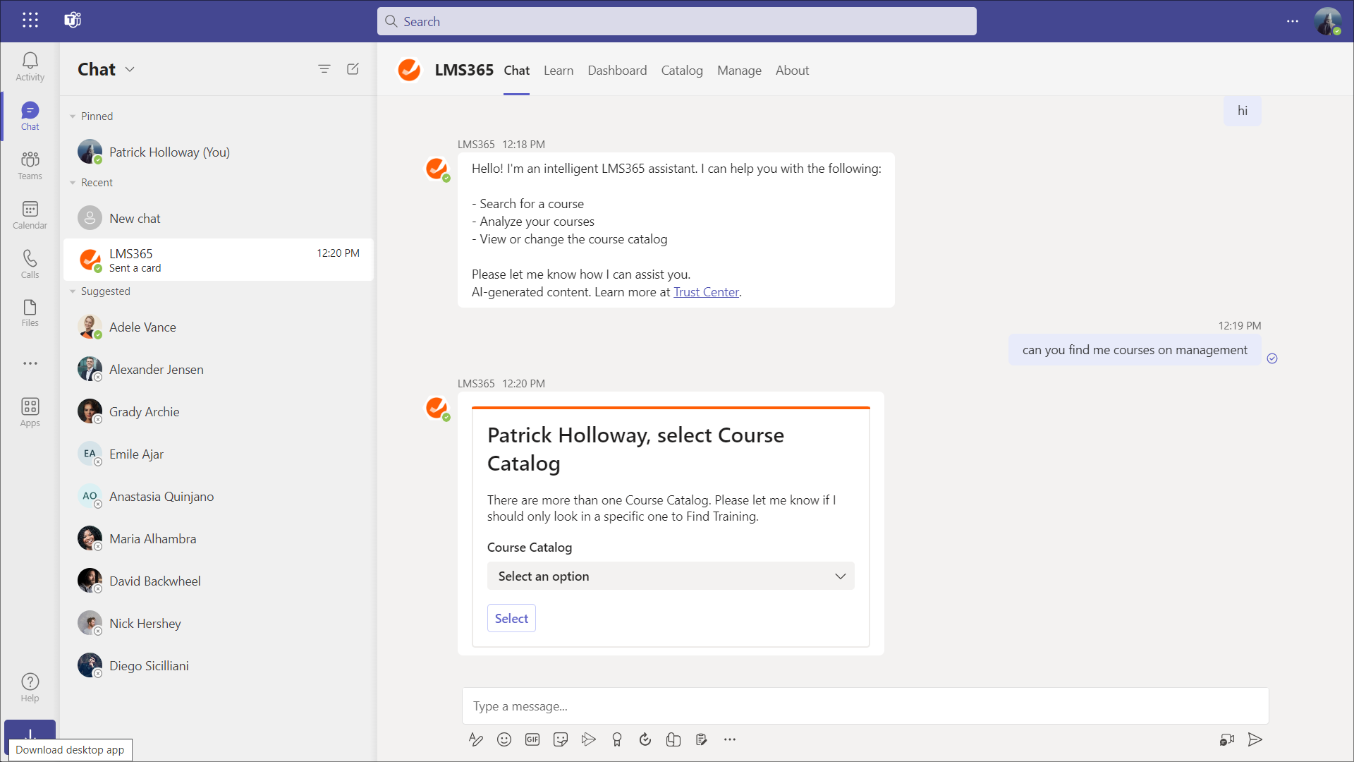The width and height of the screenshot is (1354, 762).
Task: Click the Type a message field
Action: tap(865, 706)
